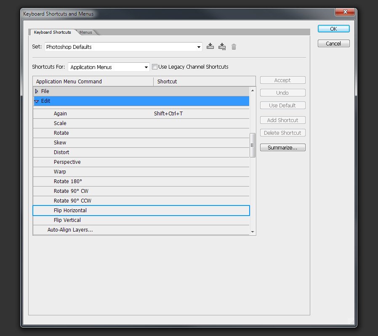Select the Perspective command row

click(x=141, y=162)
